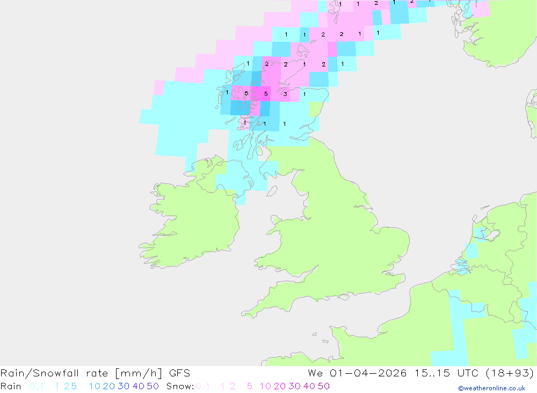Viewport: 537px width, 393px height.
Task: Click the 'Rain/Snowfall rate [mm/h] GFS' title
Action: [95, 373]
